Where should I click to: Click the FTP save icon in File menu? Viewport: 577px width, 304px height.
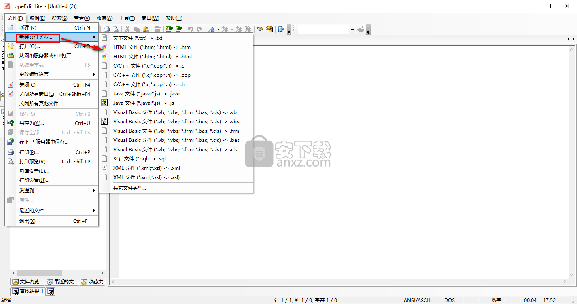11,141
